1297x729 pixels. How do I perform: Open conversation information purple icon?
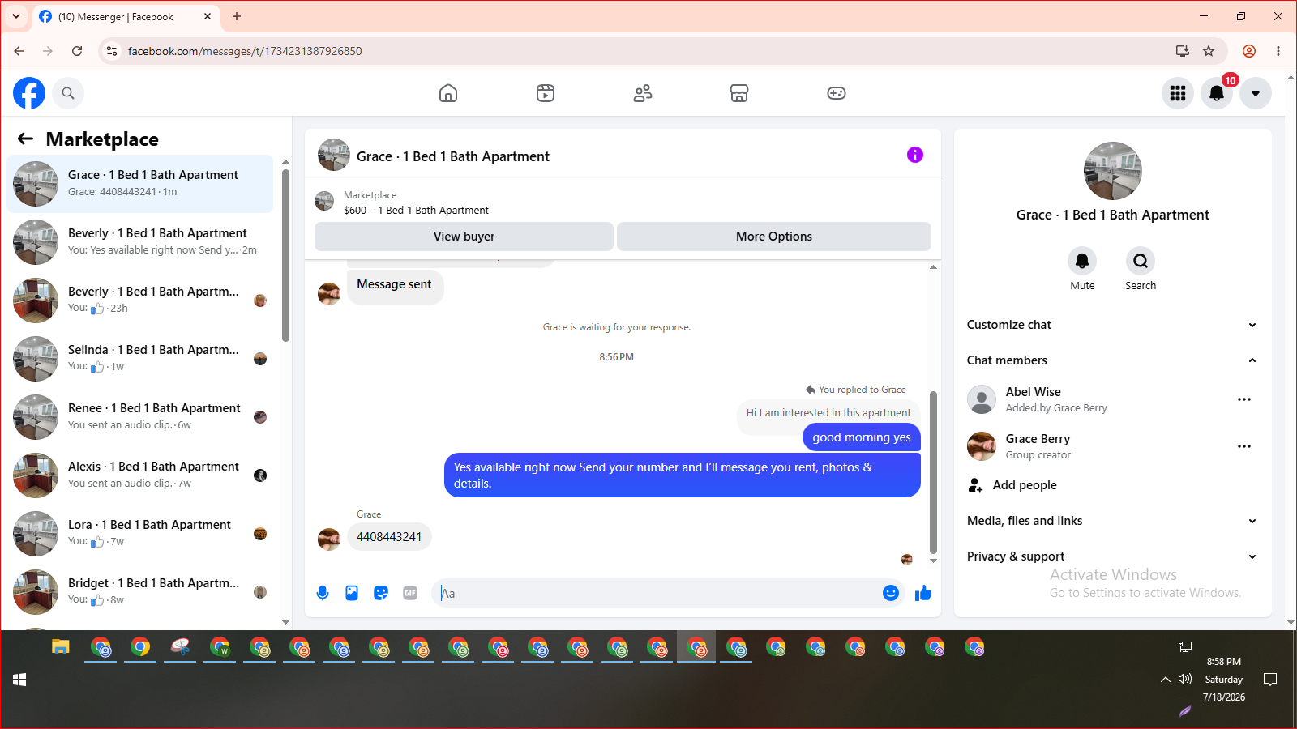coord(915,155)
